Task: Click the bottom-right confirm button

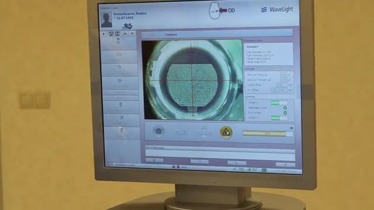Action: pos(285,164)
